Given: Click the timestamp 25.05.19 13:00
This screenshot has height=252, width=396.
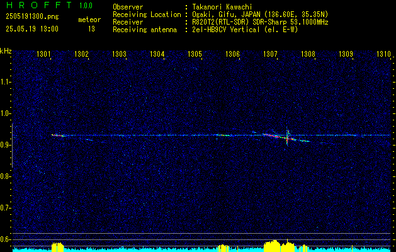Looking at the screenshot, I should tap(32, 29).
